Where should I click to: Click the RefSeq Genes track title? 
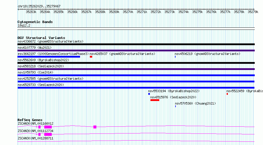30,120
